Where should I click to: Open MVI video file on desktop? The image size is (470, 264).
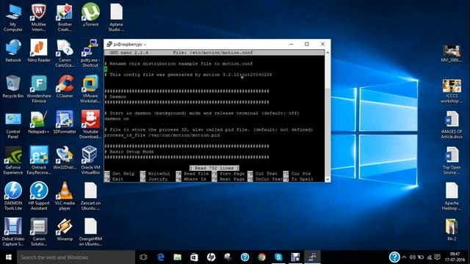coord(452,54)
